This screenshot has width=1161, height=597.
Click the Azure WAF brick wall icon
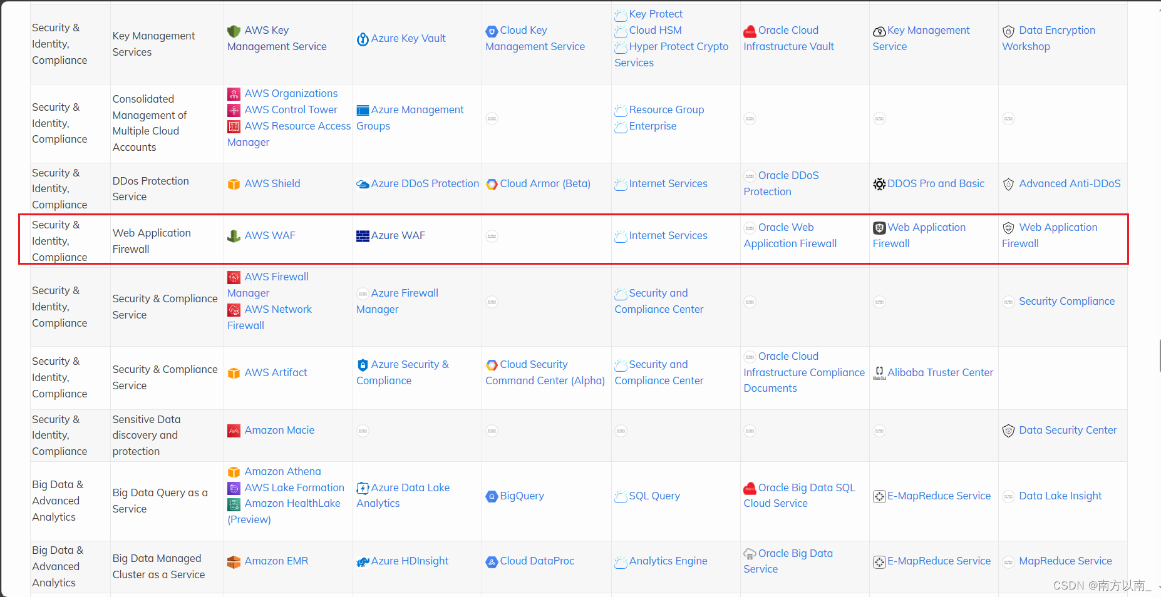363,237
